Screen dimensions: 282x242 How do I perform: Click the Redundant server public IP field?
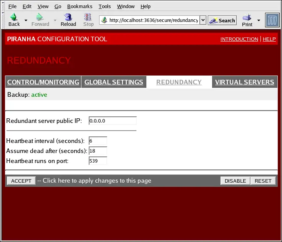[113, 121]
